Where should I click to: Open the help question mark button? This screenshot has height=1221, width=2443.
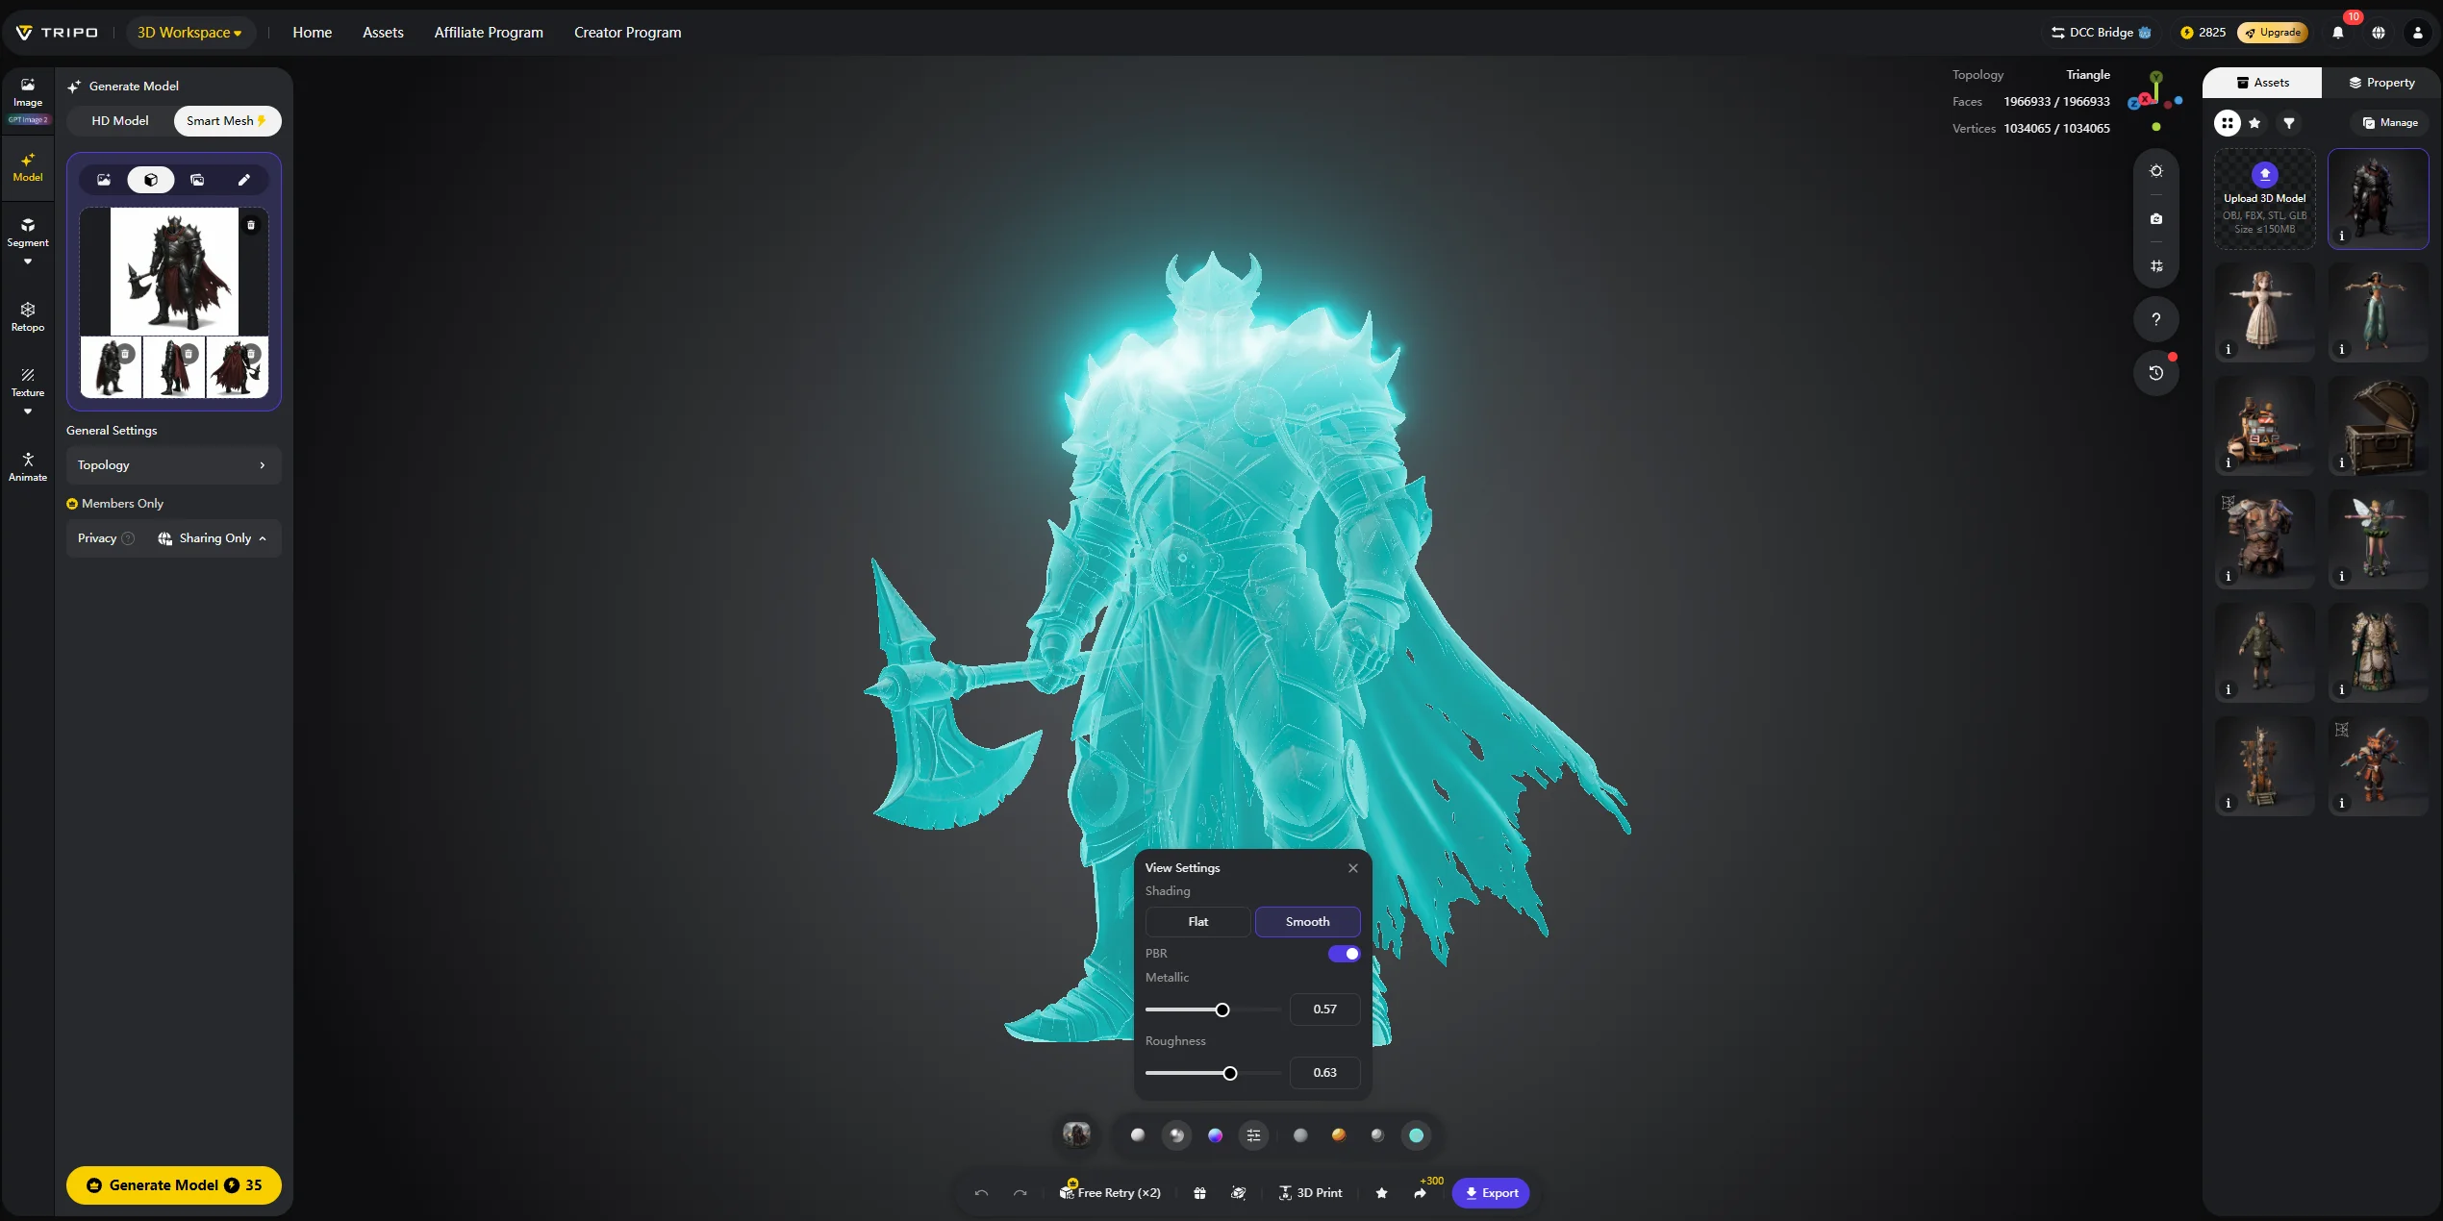click(2156, 319)
